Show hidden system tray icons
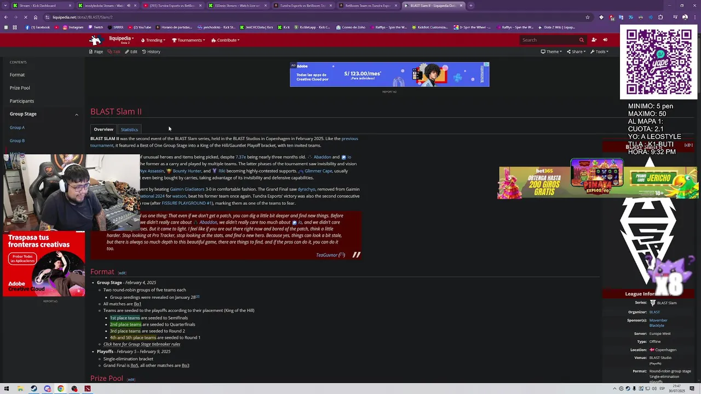Screen dimensions: 701x394 (x=614, y=389)
